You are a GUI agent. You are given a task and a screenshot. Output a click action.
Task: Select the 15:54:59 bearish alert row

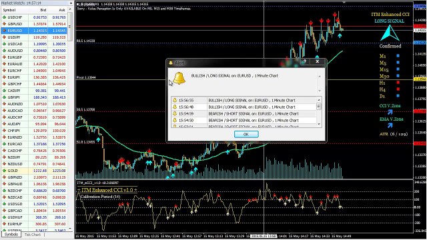(x=244, y=113)
